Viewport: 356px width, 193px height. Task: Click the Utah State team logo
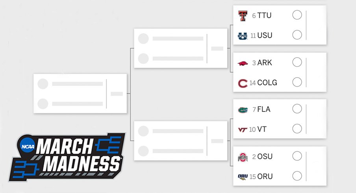243,36
